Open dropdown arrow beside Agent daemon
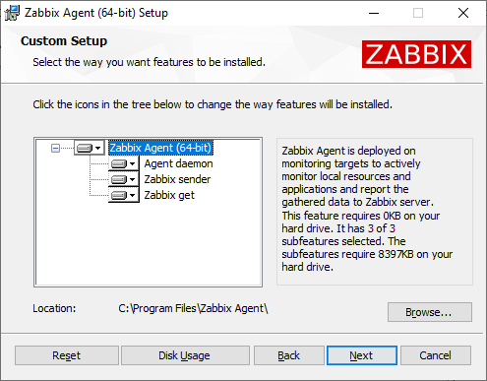This screenshot has height=381, width=487. [132, 163]
